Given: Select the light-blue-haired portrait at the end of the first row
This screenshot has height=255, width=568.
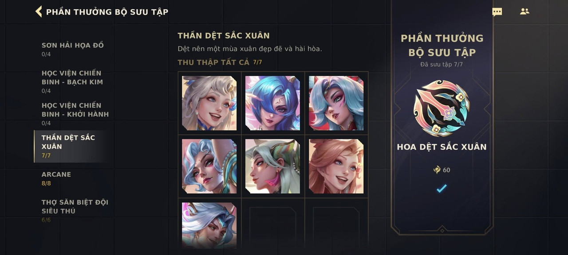Looking at the screenshot, I should click(x=336, y=103).
